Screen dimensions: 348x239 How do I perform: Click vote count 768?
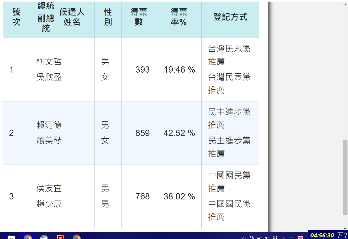143,197
